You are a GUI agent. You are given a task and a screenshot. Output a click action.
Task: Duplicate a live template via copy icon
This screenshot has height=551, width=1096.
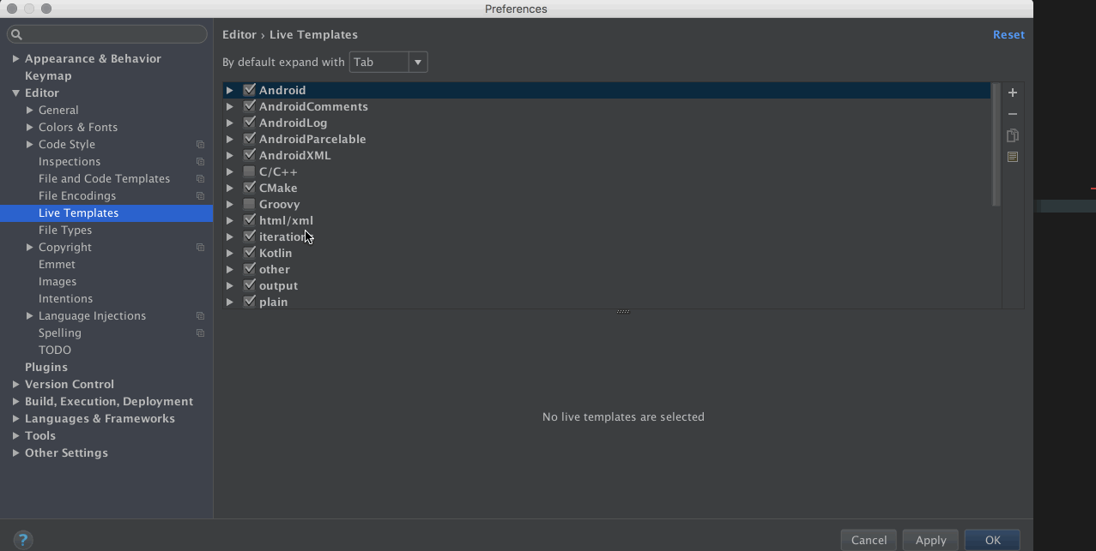(1012, 135)
